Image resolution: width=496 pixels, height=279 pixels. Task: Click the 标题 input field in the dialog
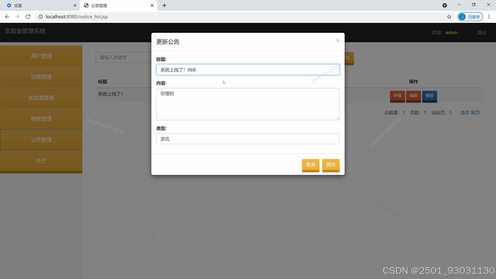coord(248,70)
